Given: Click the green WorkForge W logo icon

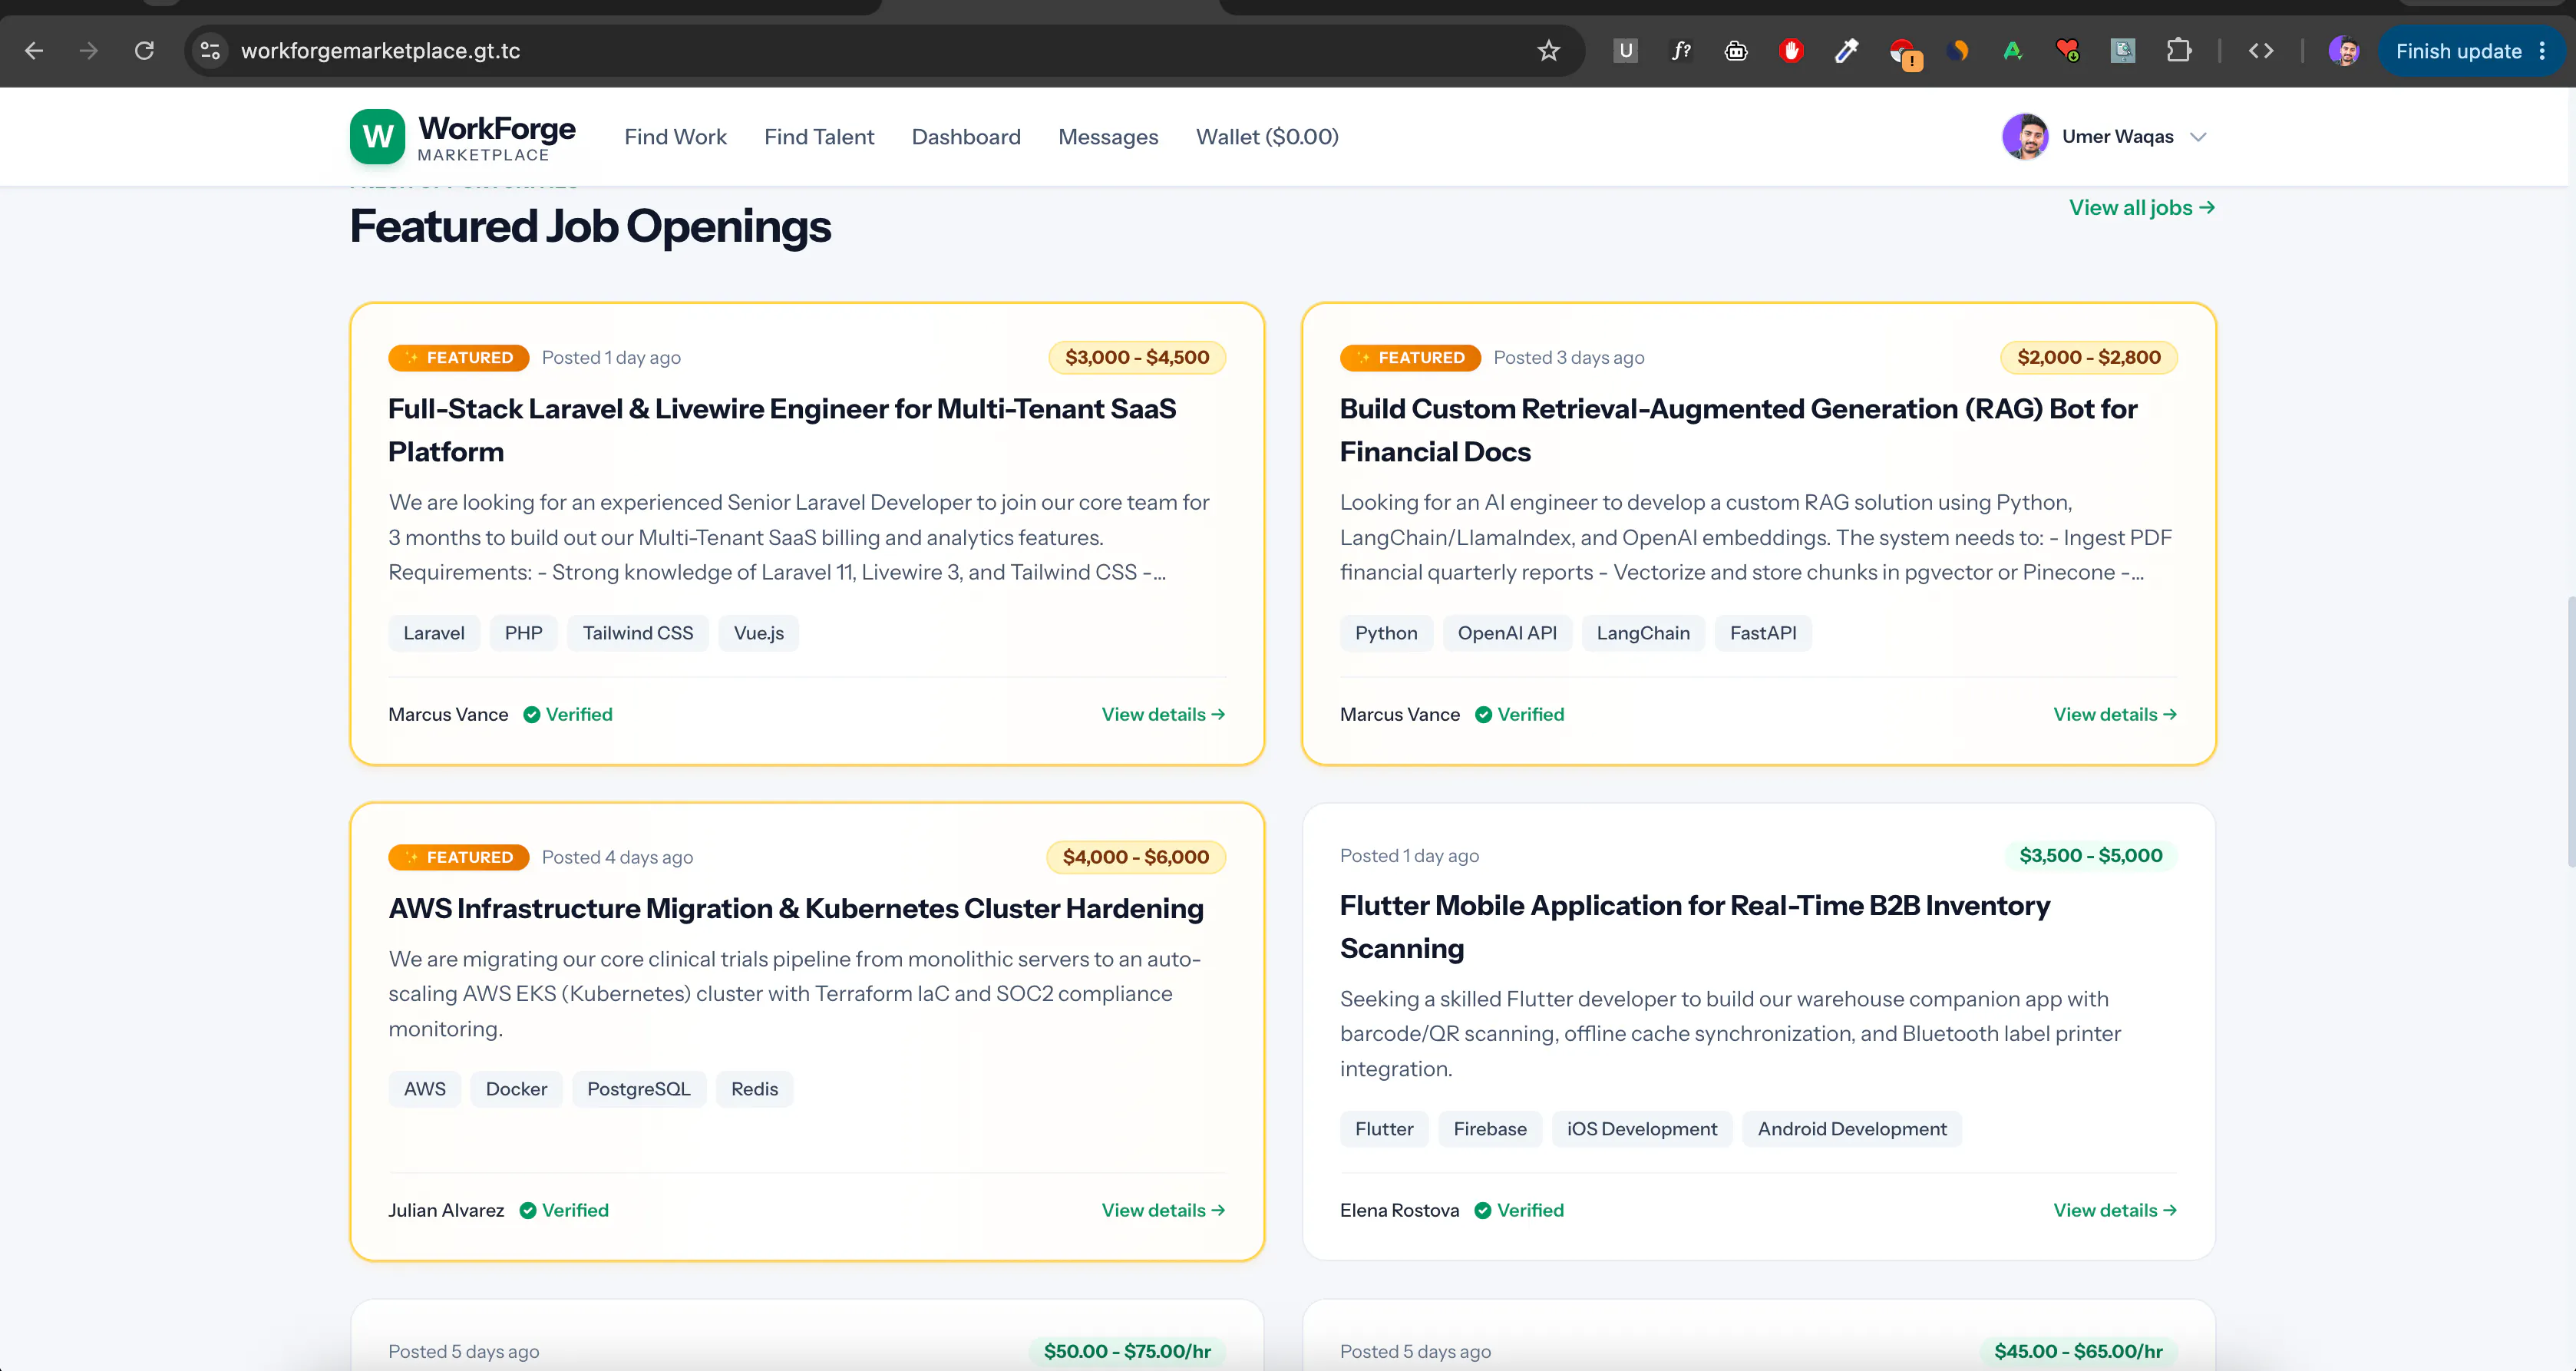Looking at the screenshot, I should [x=377, y=137].
